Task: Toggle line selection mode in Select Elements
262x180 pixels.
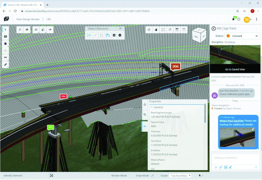Action: [95, 35]
